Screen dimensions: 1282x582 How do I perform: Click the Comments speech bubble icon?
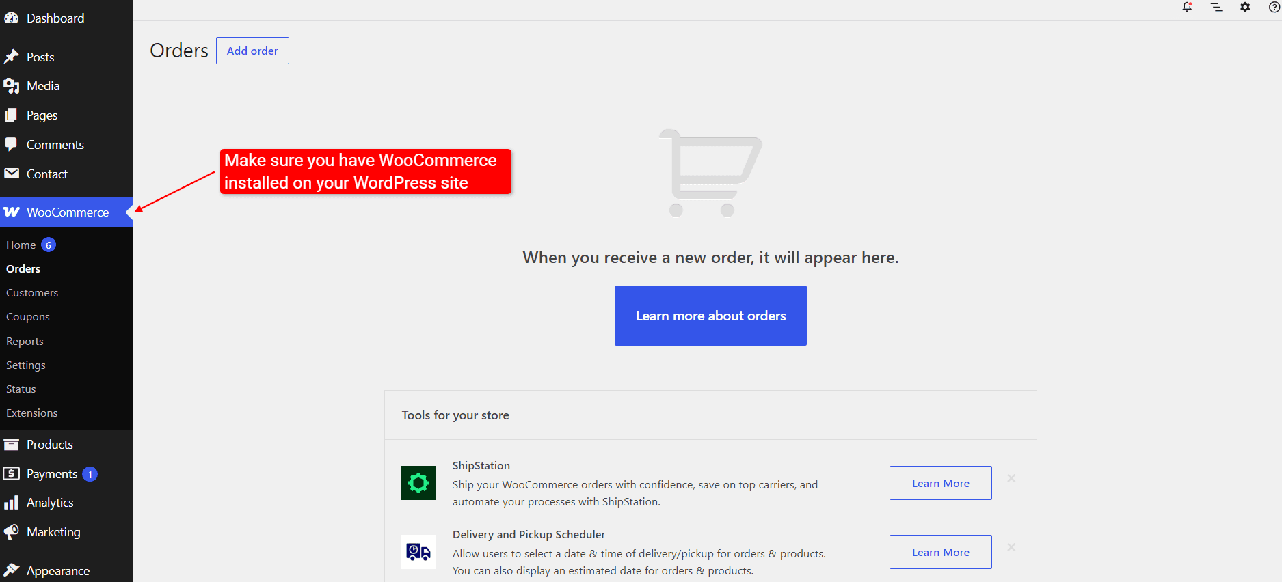coord(11,145)
